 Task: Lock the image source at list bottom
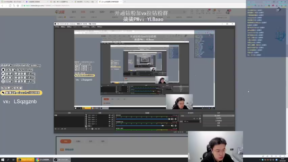tap(112, 126)
